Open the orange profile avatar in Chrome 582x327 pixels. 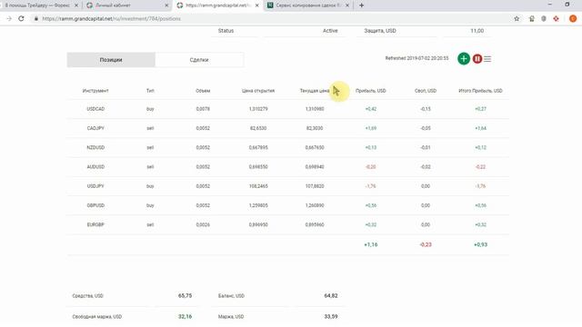coord(573,18)
